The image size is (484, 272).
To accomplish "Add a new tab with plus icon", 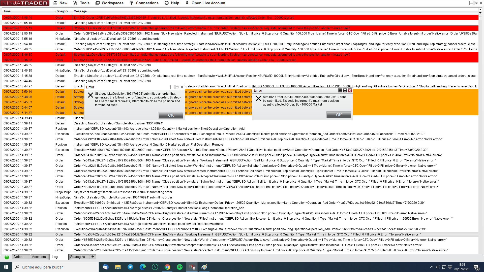I will pyautogui.click(x=93, y=257).
